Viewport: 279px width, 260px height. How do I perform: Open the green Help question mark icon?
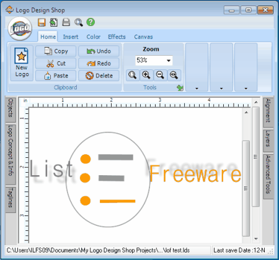pos(91,22)
